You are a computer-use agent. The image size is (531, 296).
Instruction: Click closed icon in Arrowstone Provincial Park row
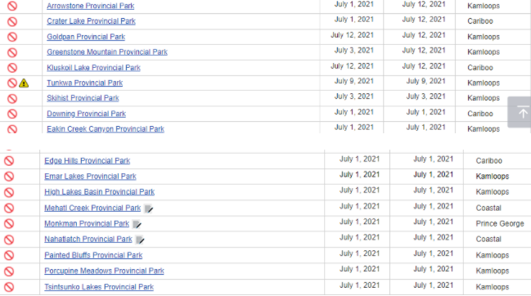(x=12, y=6)
